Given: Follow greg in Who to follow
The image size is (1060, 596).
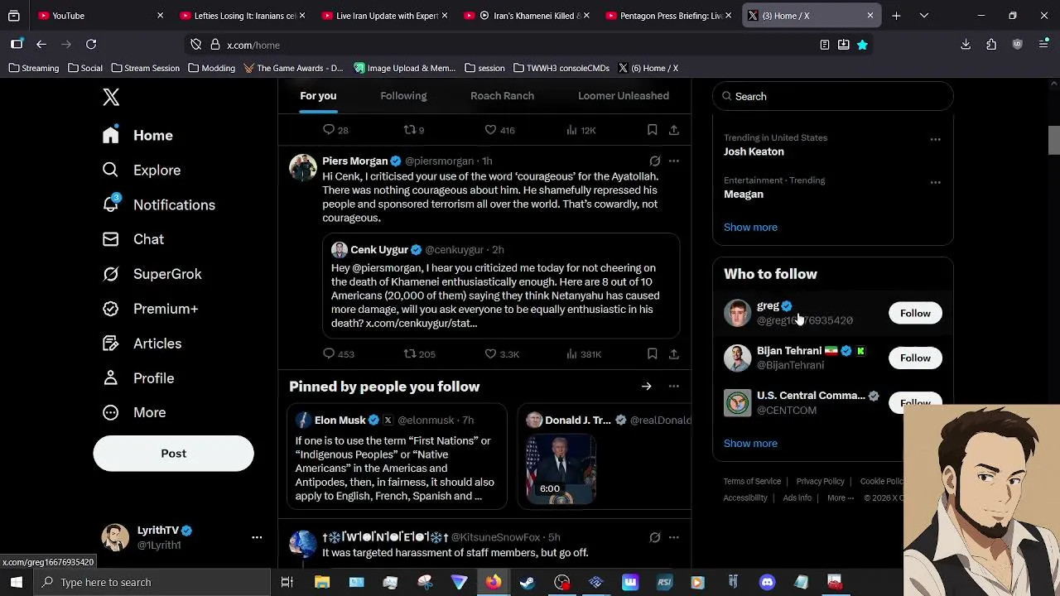Looking at the screenshot, I should click(x=915, y=313).
